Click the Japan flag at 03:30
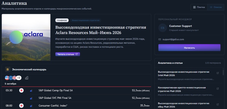227x109 pixels. pyautogui.click(x=22, y=91)
